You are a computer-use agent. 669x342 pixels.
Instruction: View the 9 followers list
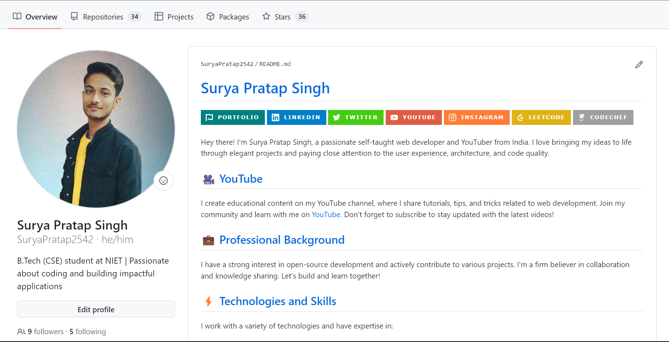point(46,331)
